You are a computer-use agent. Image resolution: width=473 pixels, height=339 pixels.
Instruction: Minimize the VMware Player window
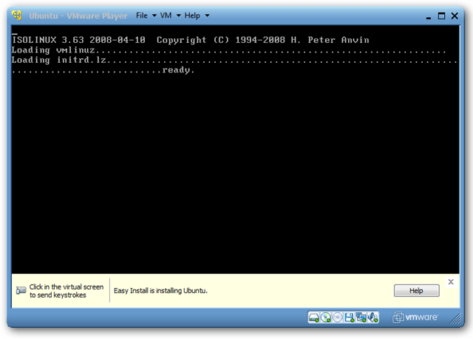429,16
